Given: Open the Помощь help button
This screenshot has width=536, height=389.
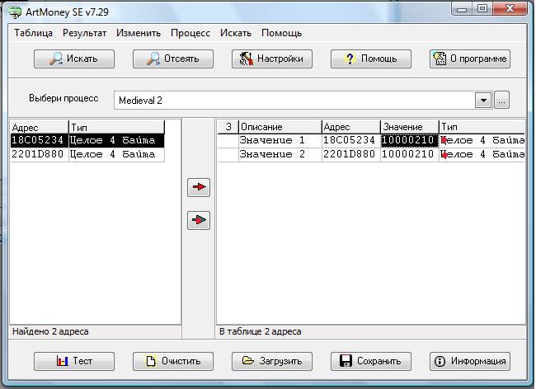Looking at the screenshot, I should click(x=370, y=59).
